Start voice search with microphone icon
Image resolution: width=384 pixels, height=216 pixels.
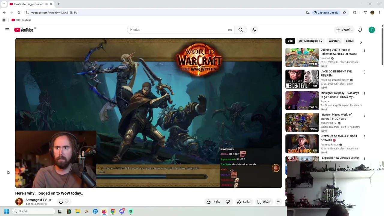pos(254,30)
